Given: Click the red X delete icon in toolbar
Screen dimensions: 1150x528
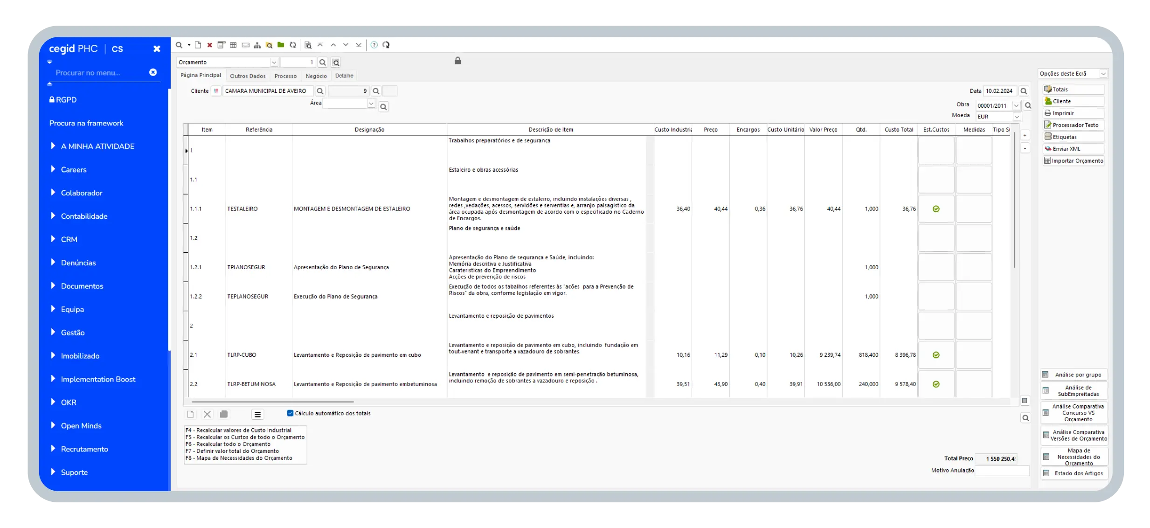Looking at the screenshot, I should 210,45.
